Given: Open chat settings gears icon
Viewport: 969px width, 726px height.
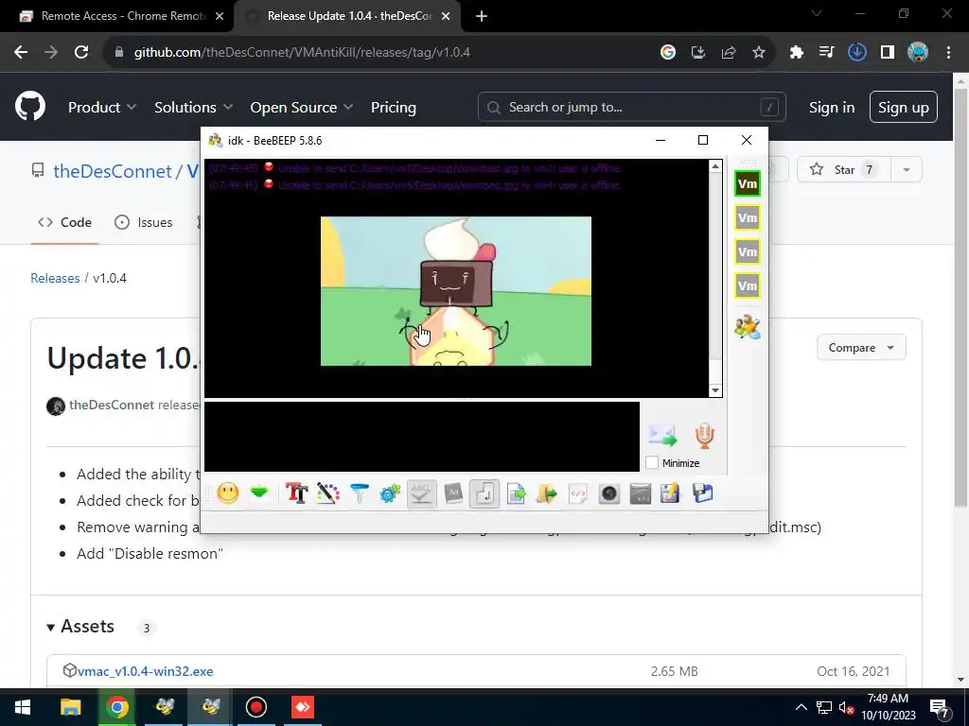Looking at the screenshot, I should click(x=390, y=493).
